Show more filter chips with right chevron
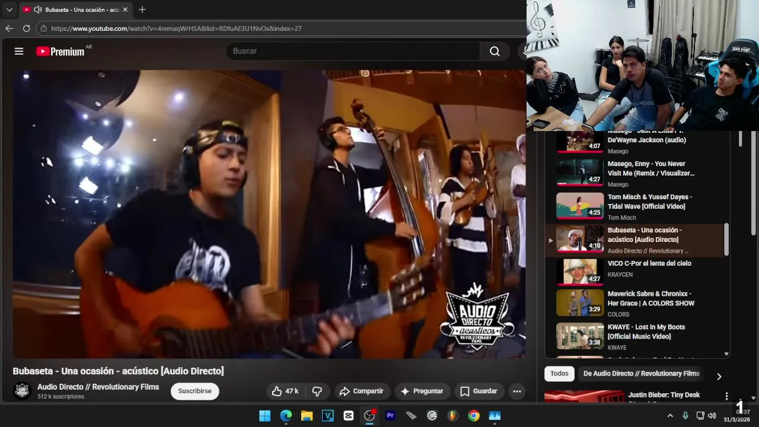 pyautogui.click(x=719, y=377)
